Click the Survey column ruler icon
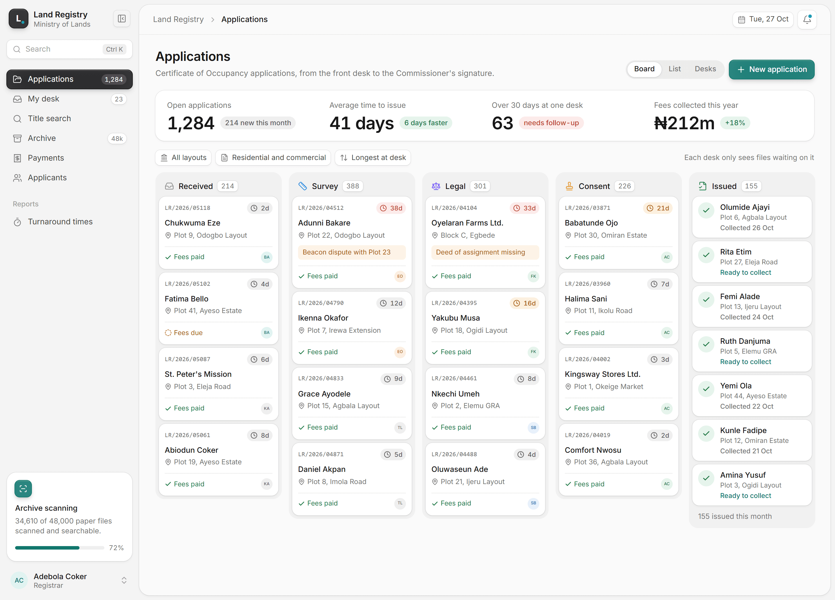Image resolution: width=835 pixels, height=600 pixels. (x=303, y=186)
